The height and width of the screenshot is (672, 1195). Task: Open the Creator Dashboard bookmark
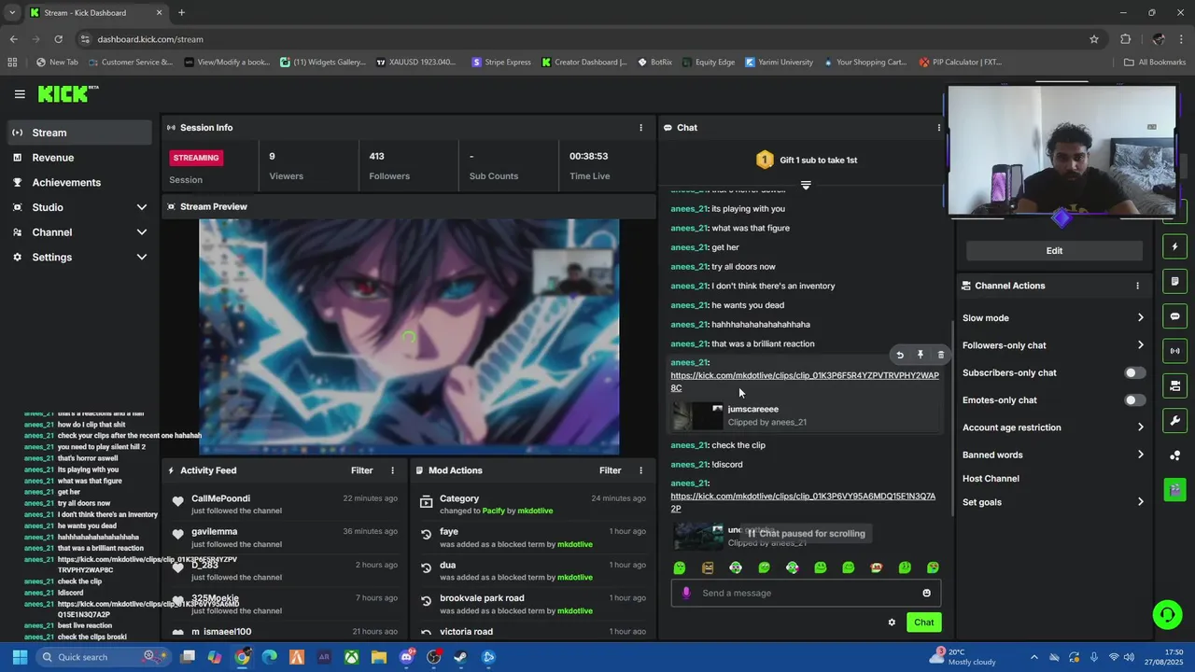(x=584, y=63)
